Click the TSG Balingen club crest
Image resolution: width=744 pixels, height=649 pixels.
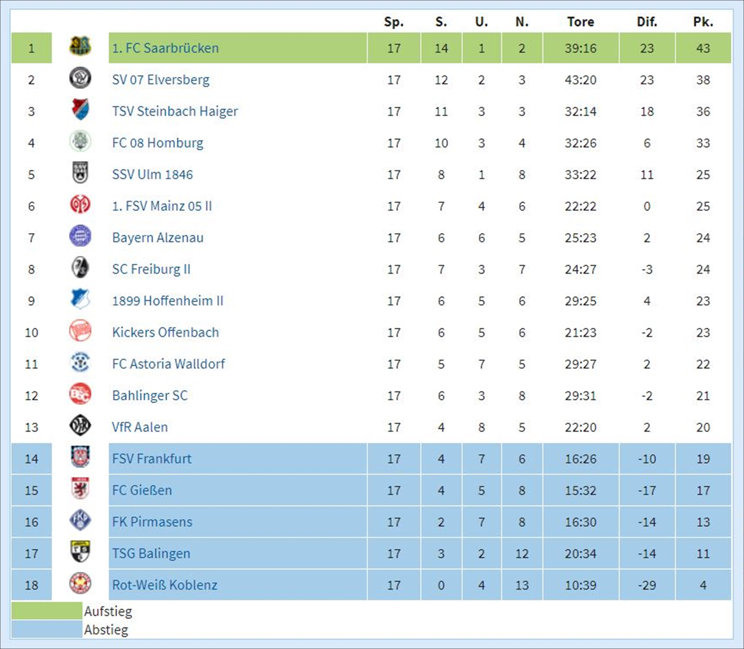pyautogui.click(x=80, y=552)
